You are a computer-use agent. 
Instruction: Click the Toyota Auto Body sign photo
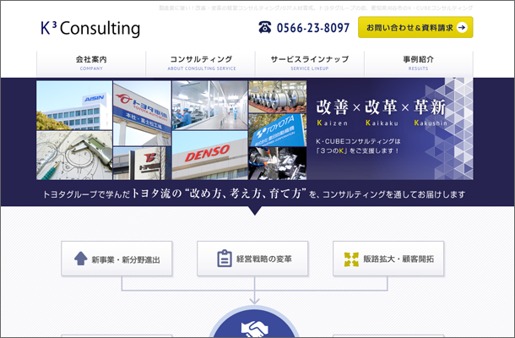(142, 113)
